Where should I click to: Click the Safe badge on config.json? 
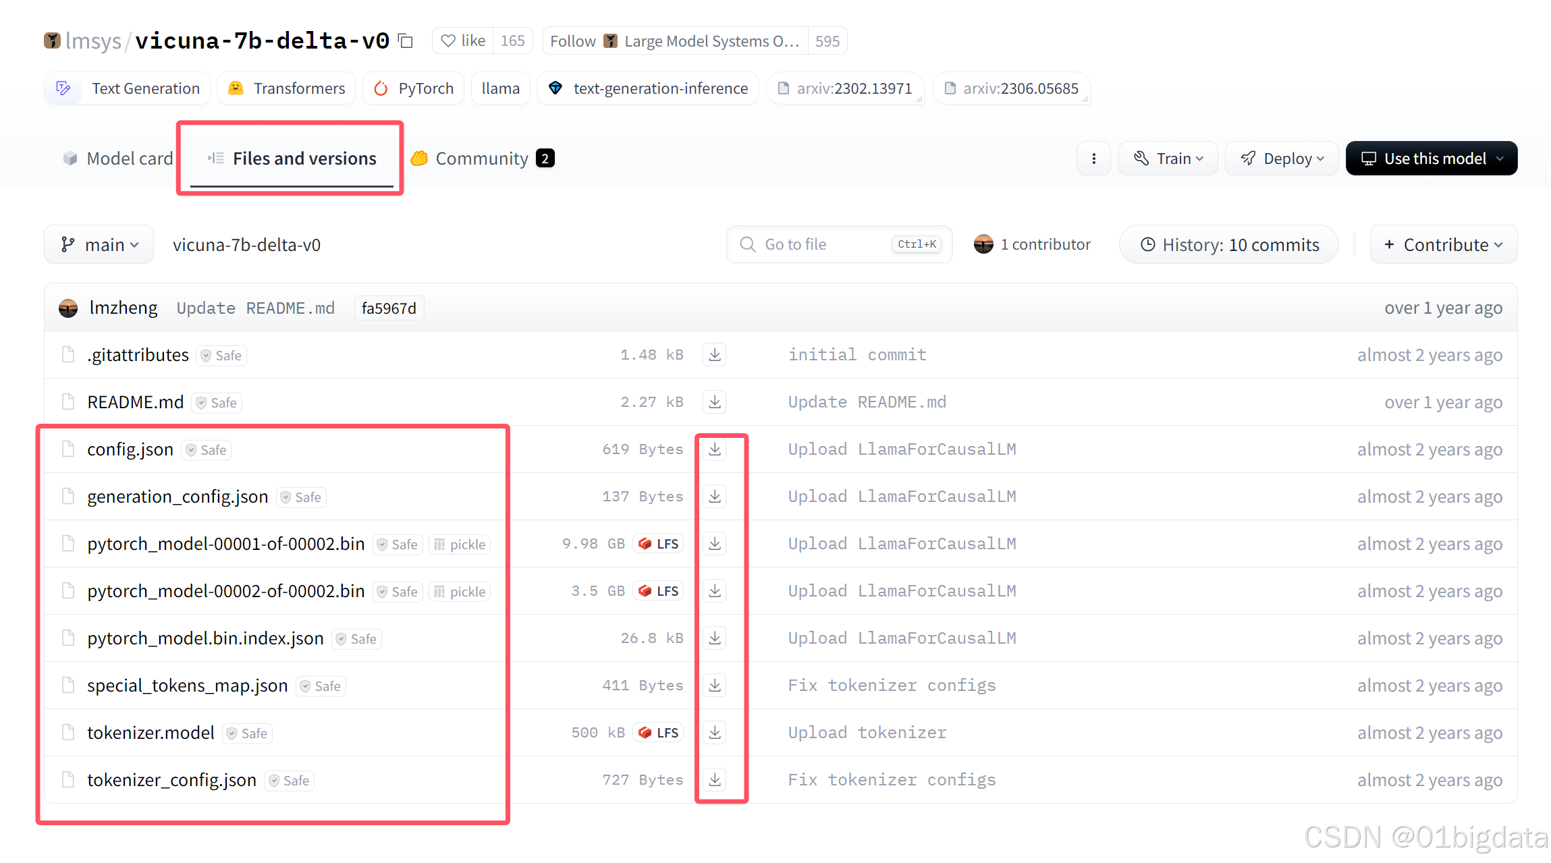(x=206, y=449)
